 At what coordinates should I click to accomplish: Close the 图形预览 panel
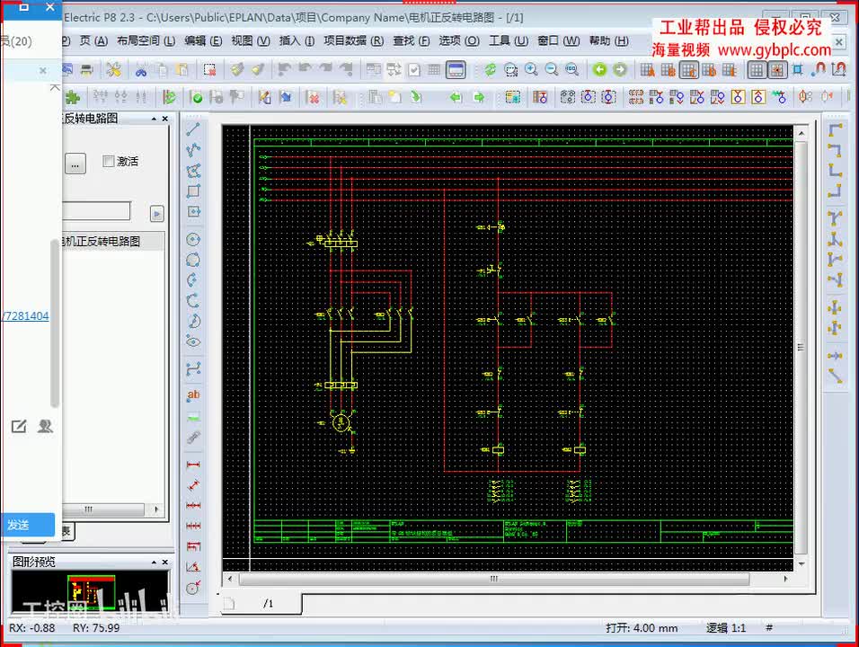click(165, 563)
